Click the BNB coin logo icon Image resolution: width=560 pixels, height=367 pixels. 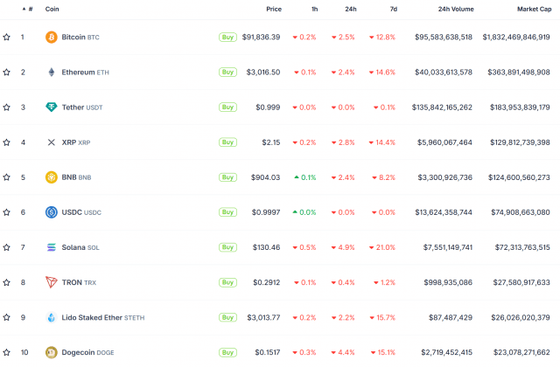coord(51,177)
